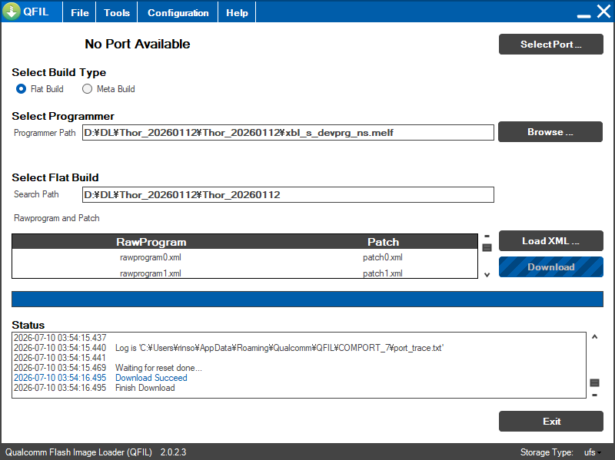Click the port_trace.txt log path line
This screenshot has width=615, height=460.
pos(279,348)
